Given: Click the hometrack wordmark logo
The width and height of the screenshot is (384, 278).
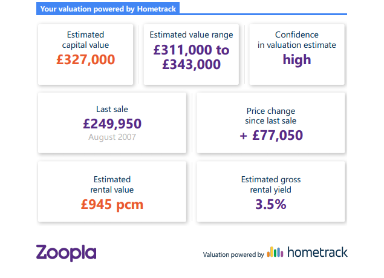Looking at the screenshot, I should [x=317, y=252].
